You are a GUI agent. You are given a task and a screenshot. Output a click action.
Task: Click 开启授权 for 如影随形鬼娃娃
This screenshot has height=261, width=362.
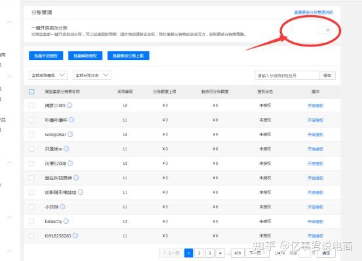[x=316, y=192]
